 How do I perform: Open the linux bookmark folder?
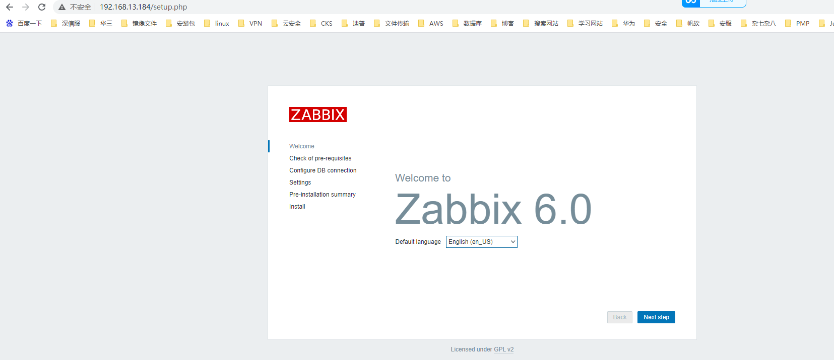click(x=217, y=23)
